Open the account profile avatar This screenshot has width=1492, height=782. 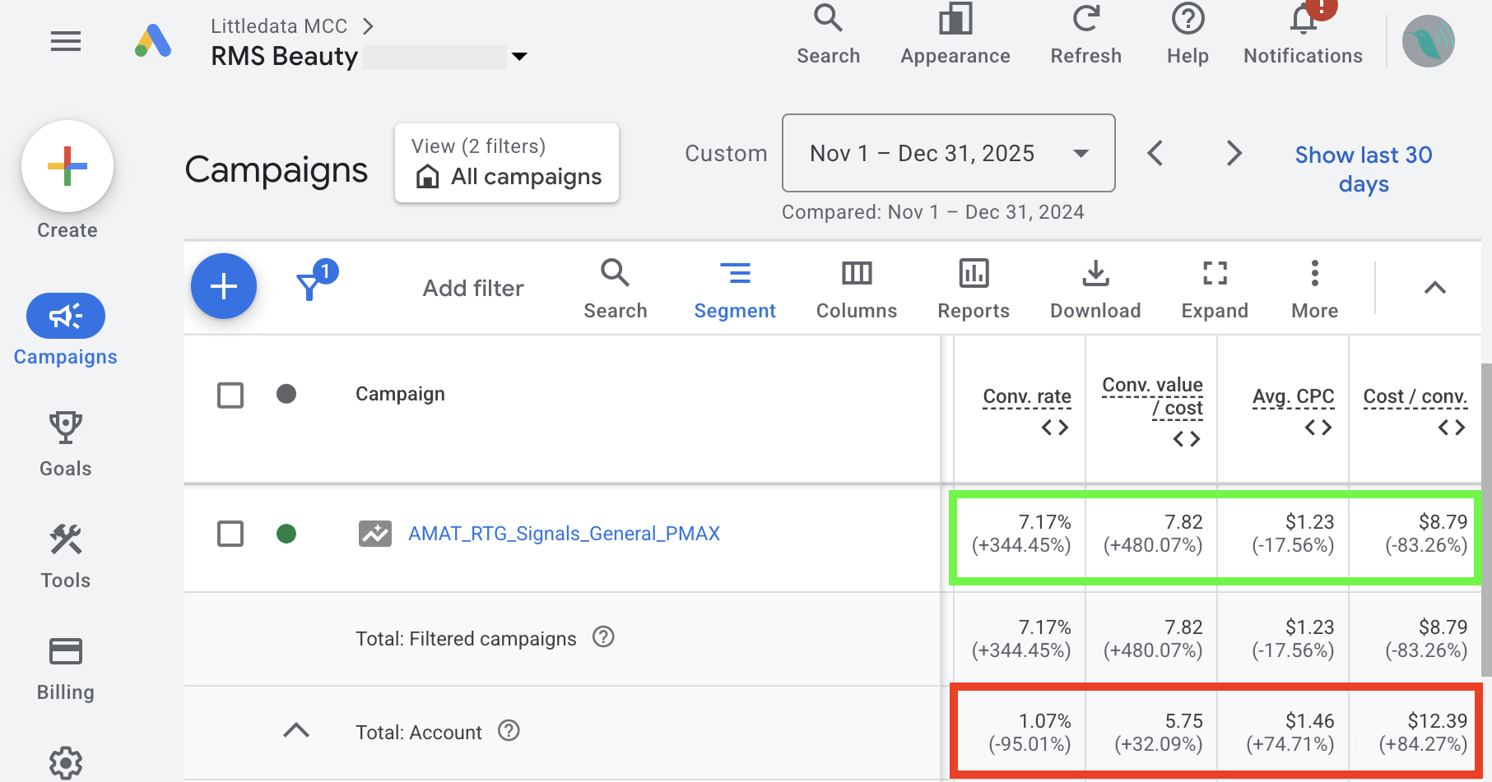point(1428,41)
